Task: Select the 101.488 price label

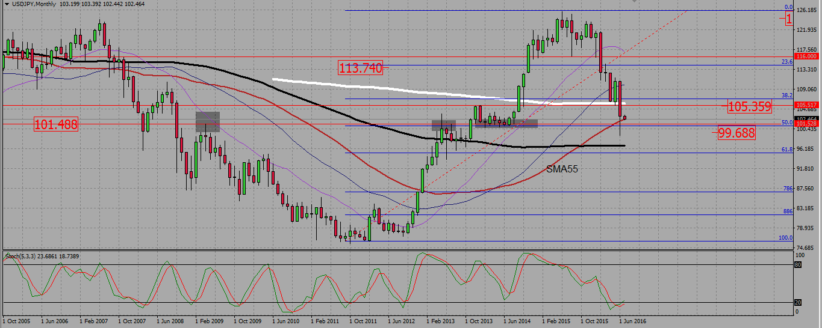Action: click(x=56, y=125)
